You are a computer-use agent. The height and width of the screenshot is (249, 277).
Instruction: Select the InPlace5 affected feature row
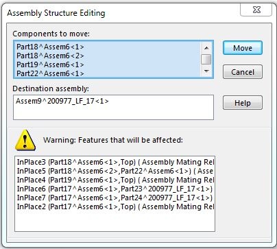pos(115,171)
